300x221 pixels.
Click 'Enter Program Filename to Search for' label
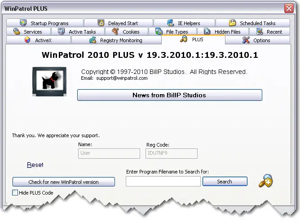[168, 172]
